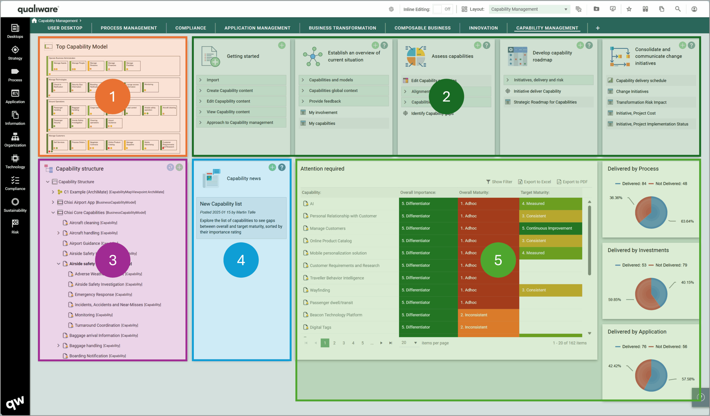
Task: Collapse the Chixi Core Capabilities node
Action: [53, 212]
